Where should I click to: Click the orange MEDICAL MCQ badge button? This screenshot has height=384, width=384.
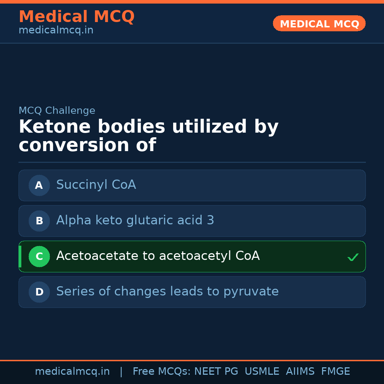319,23
